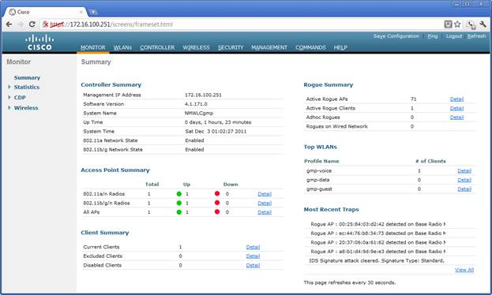
Task: Open the wrench settings menu icon
Action: click(483, 24)
